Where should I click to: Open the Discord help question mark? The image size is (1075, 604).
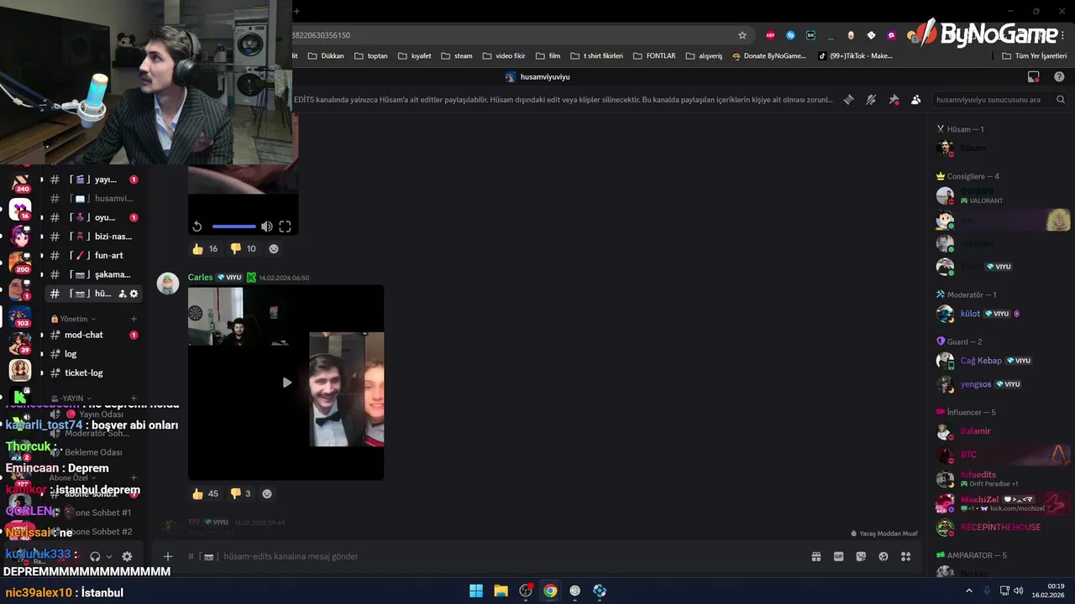[x=1059, y=76]
